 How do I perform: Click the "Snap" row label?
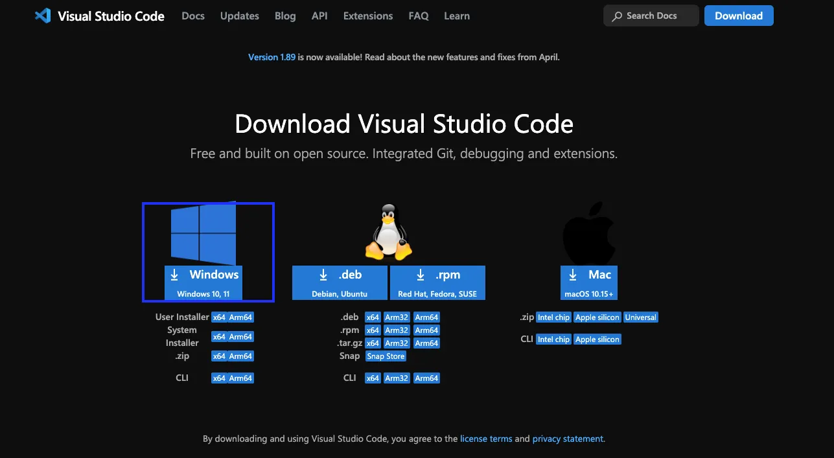point(350,356)
